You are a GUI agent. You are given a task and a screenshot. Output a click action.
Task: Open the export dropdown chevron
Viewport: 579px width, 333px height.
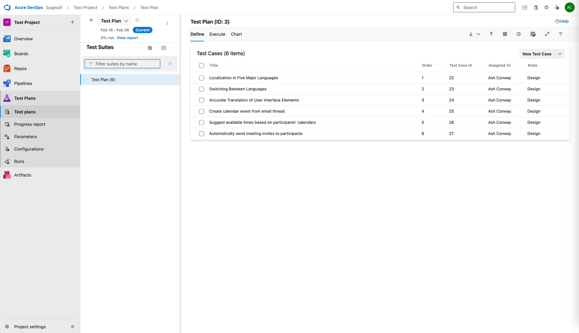pyautogui.click(x=478, y=34)
